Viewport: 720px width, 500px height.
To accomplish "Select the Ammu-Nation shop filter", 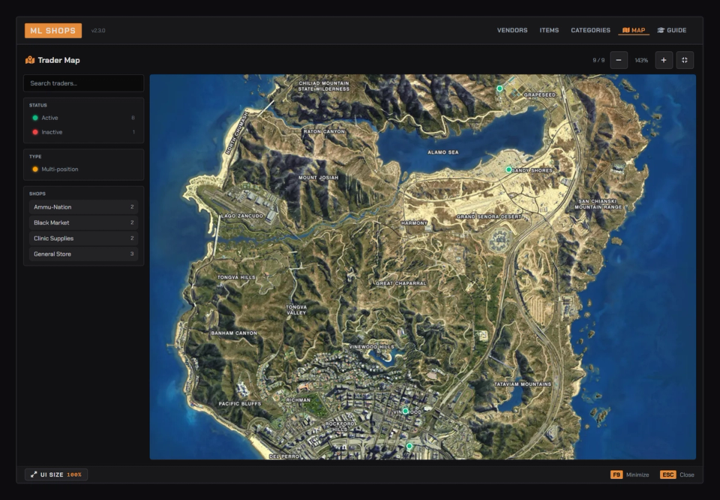I will point(83,207).
